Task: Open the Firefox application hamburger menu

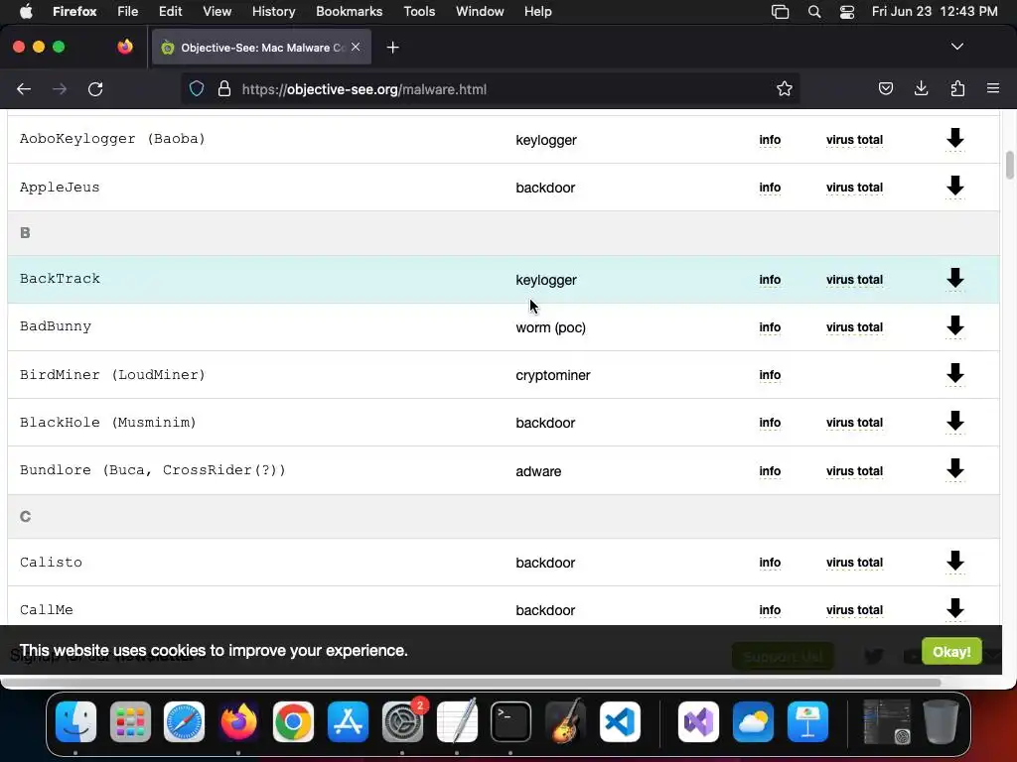Action: pyautogui.click(x=993, y=88)
